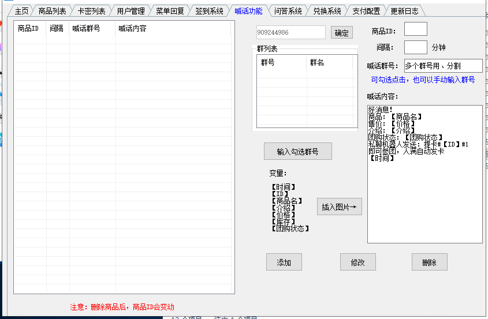Viewport: 488px width, 319px height.
Task: Click the 修改 button
Action: tap(357, 262)
